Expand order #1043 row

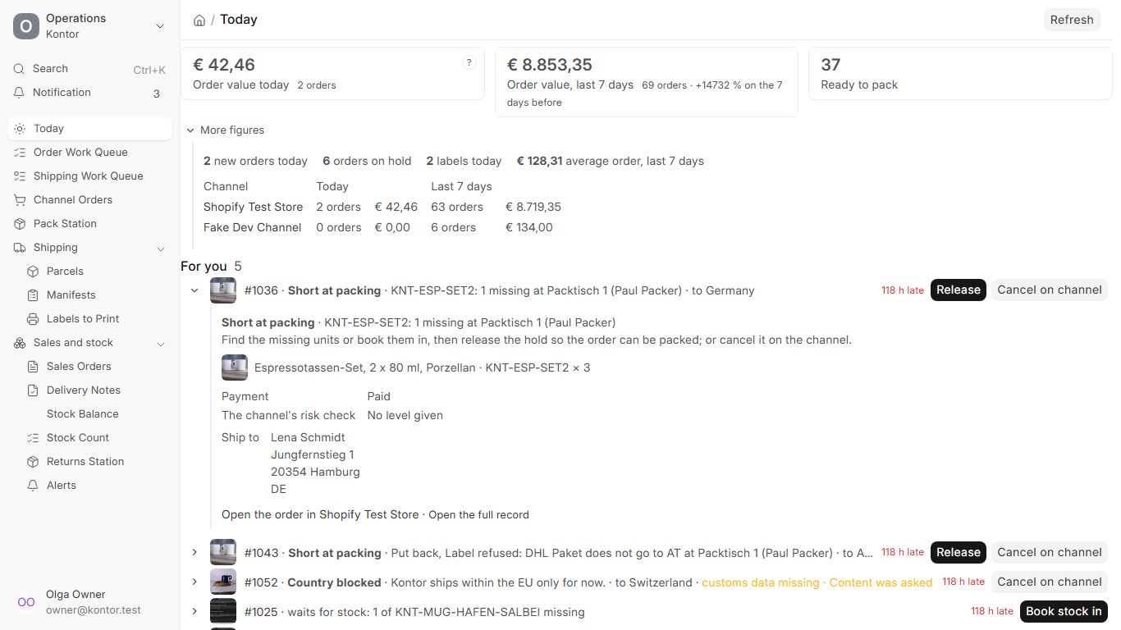pos(194,553)
